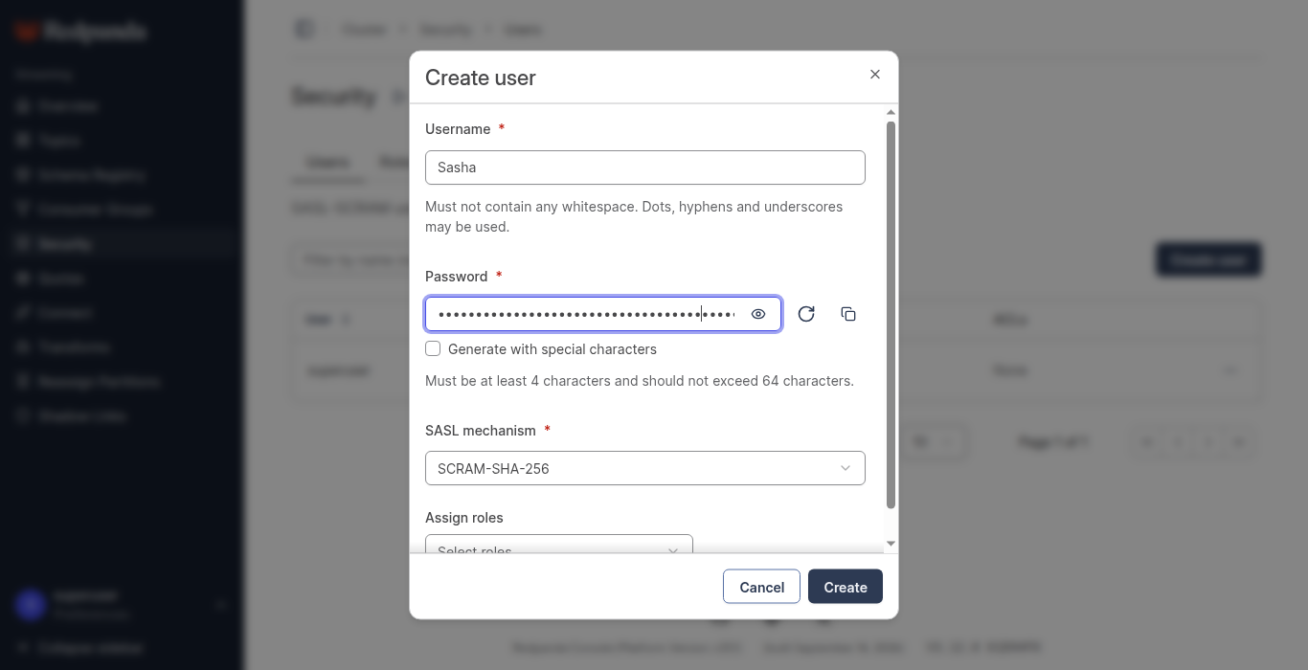Focus the Username field containing Sasha
This screenshot has width=1308, height=670.
point(645,167)
